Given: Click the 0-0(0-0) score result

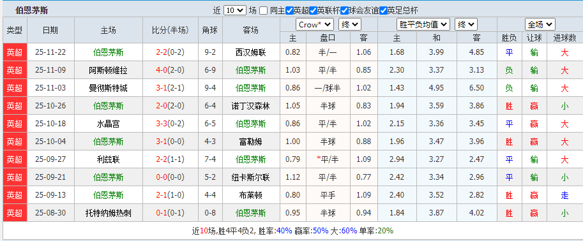Looking at the screenshot, I should [x=170, y=177].
